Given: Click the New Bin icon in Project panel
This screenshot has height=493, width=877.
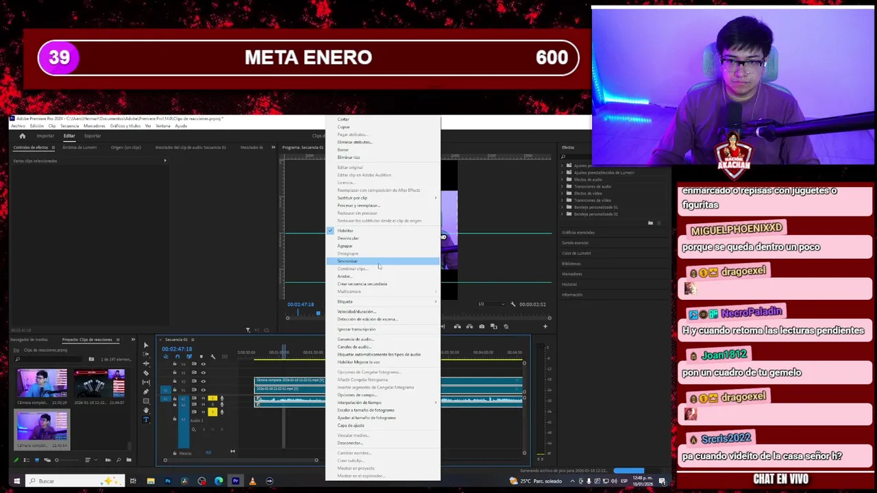Looking at the screenshot, I should tap(129, 460).
